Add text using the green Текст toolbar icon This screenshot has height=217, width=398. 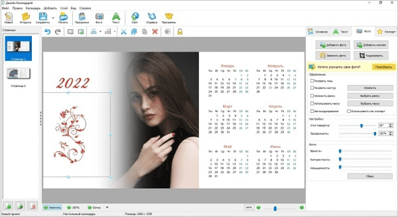(x=116, y=17)
